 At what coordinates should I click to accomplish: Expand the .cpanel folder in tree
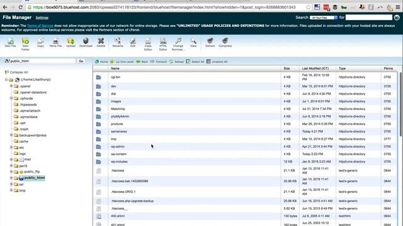tap(11, 86)
